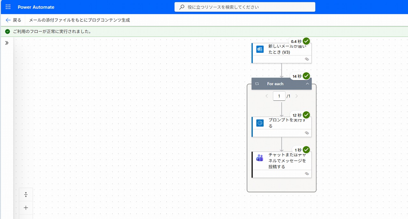Select the チャットまたはチャネルでメッセージを投稿する action title
The image size is (408, 219).
point(287,161)
